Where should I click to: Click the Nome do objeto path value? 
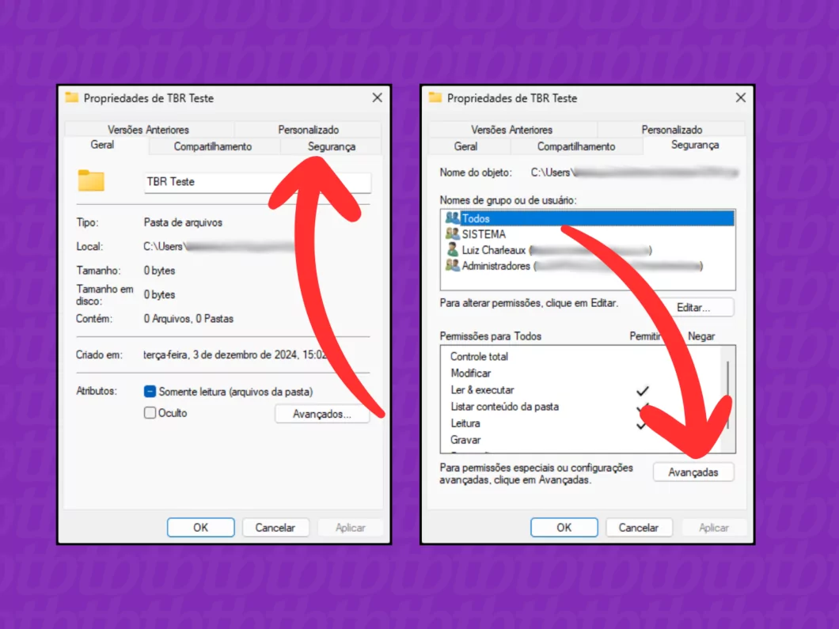pyautogui.click(x=634, y=172)
